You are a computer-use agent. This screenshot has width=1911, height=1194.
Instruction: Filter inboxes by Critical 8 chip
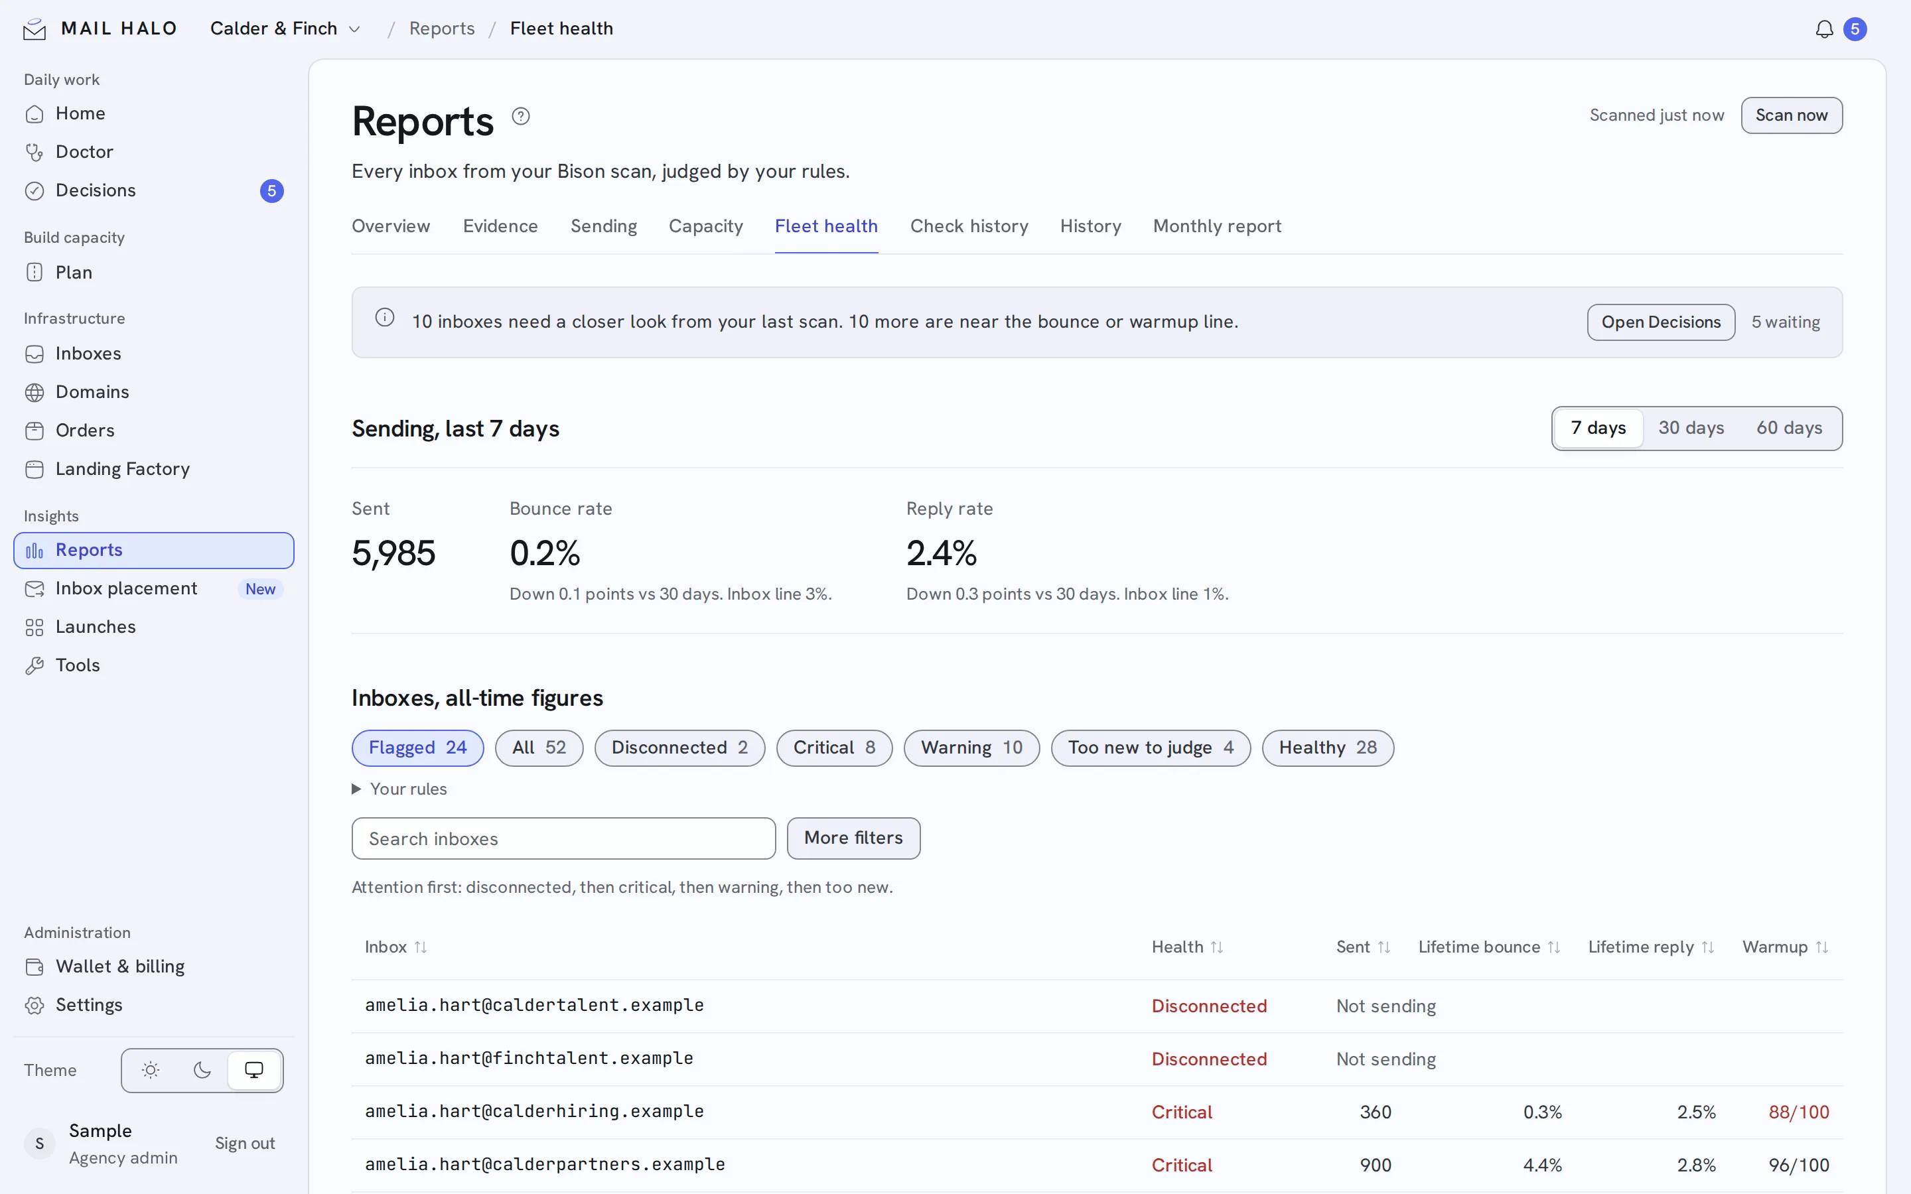click(x=834, y=748)
